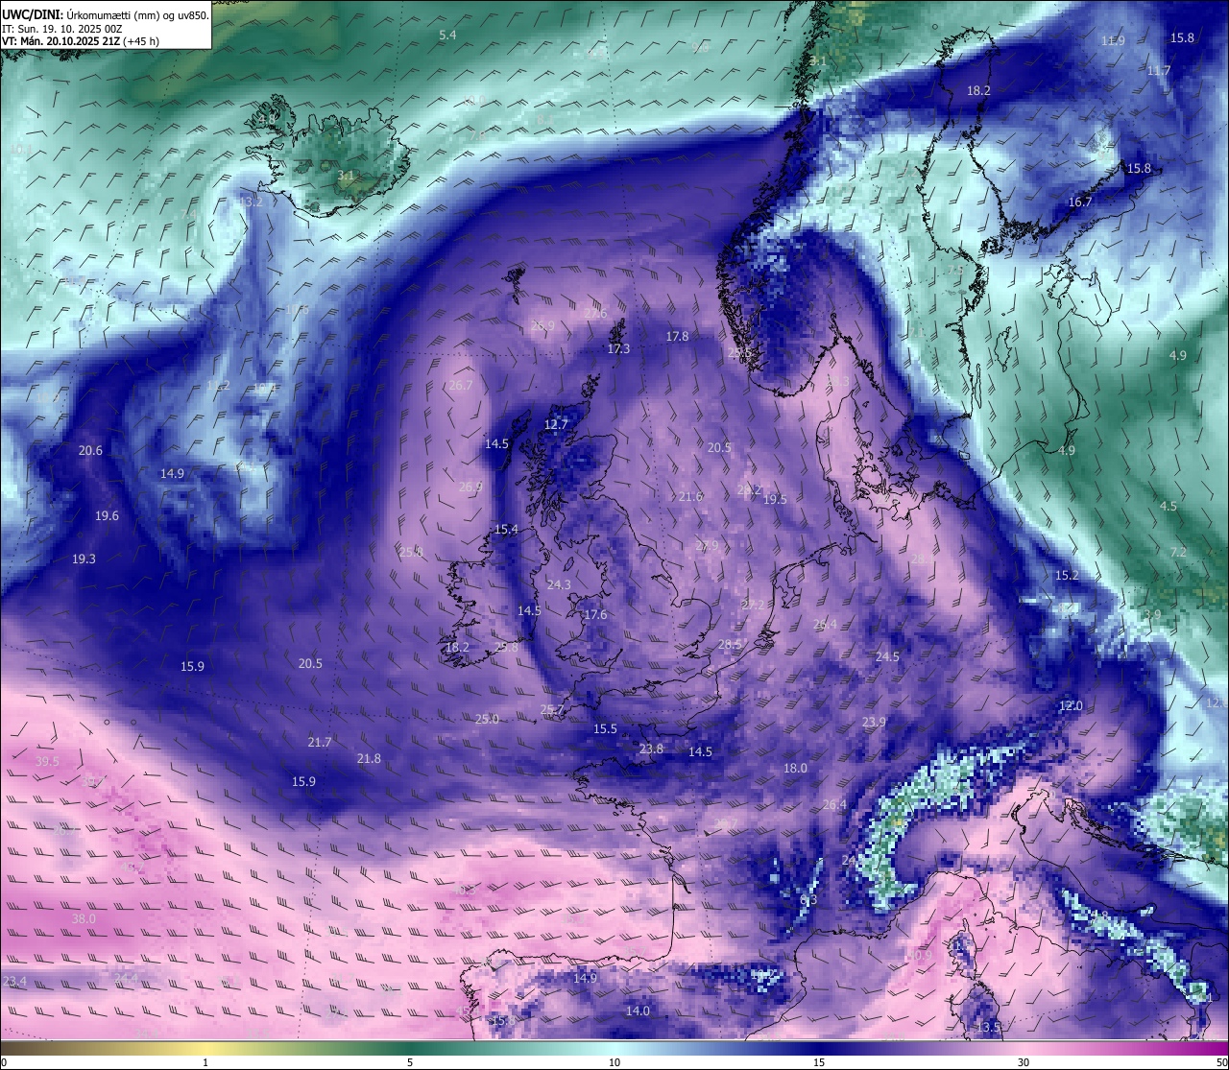
Task: Click the 38.0 value label
Action: pos(84,919)
